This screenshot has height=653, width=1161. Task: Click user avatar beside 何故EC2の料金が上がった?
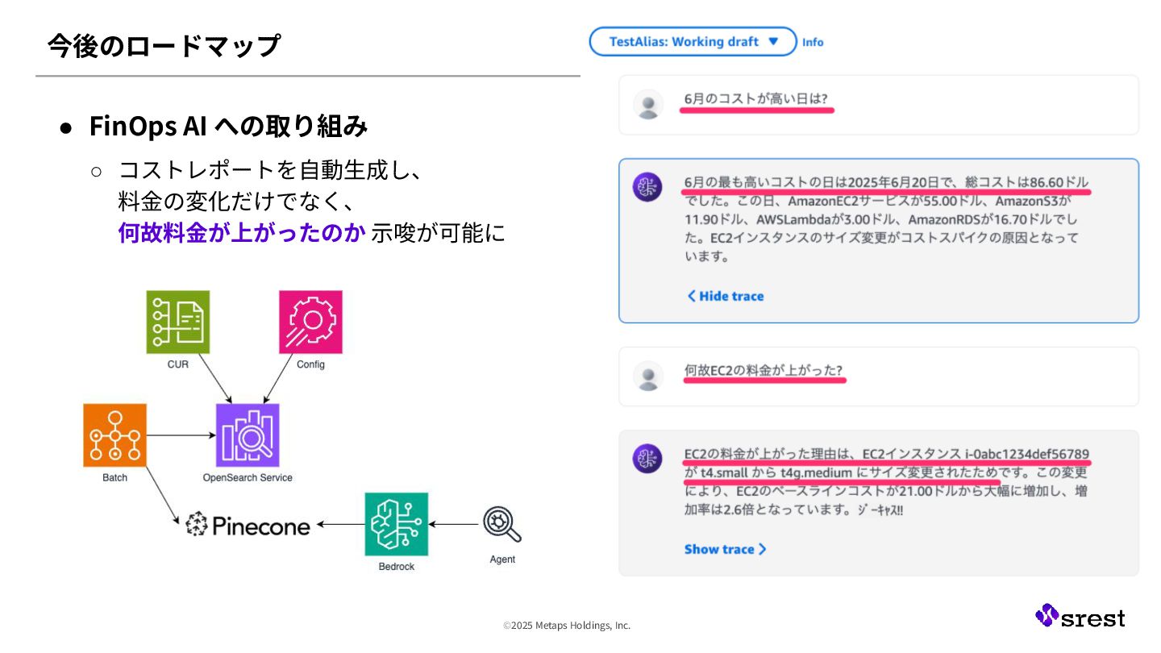click(x=648, y=376)
